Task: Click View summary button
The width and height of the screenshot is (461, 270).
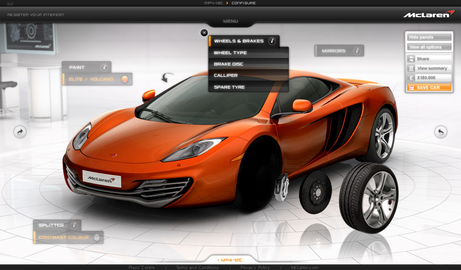Action: pyautogui.click(x=429, y=68)
